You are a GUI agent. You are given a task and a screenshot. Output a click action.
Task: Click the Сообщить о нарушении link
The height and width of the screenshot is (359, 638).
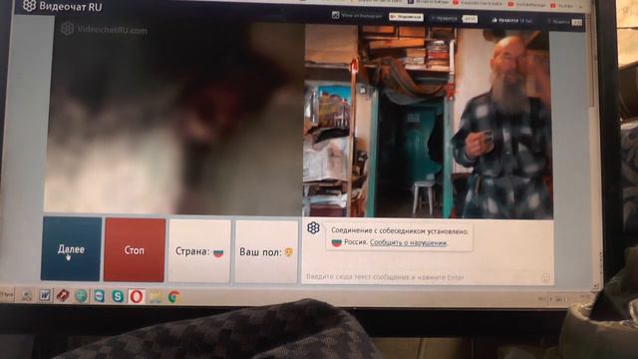pyautogui.click(x=408, y=242)
